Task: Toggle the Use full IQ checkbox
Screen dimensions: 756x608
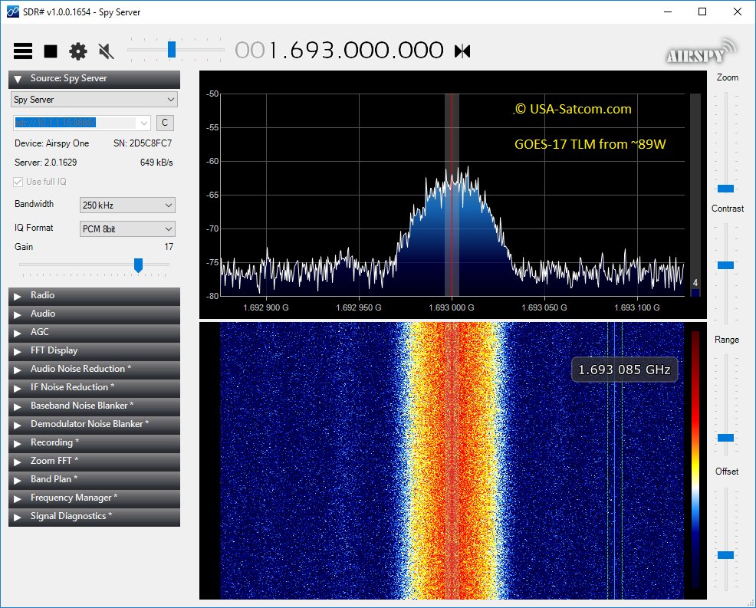Action: pyautogui.click(x=19, y=182)
